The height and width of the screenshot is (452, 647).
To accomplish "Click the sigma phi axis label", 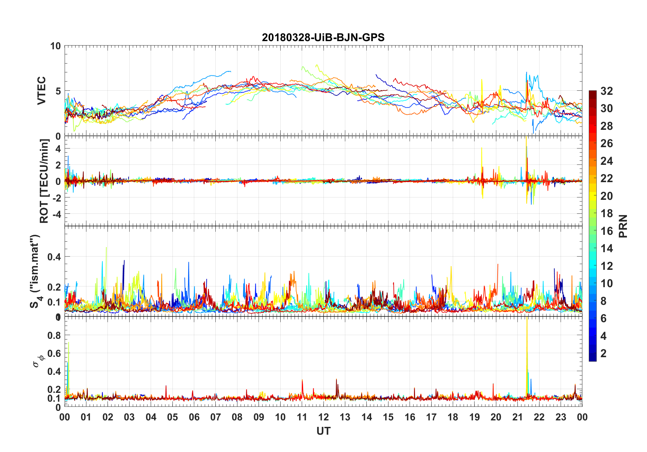I will click(x=38, y=362).
